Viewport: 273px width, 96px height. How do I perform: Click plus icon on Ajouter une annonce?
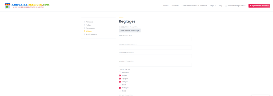point(251,6)
